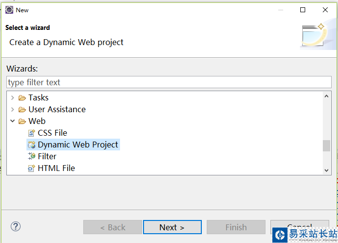The image size is (338, 243).
Task: Click the Dynamic Web Project icon
Action: coord(32,145)
